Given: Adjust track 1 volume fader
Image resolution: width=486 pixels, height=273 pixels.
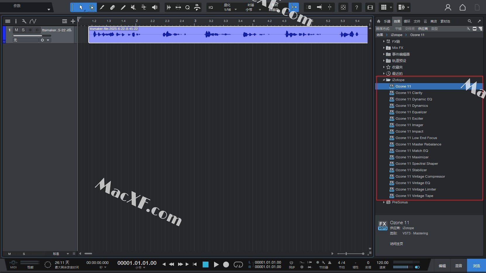Looking at the screenshot, I should click(32, 36).
